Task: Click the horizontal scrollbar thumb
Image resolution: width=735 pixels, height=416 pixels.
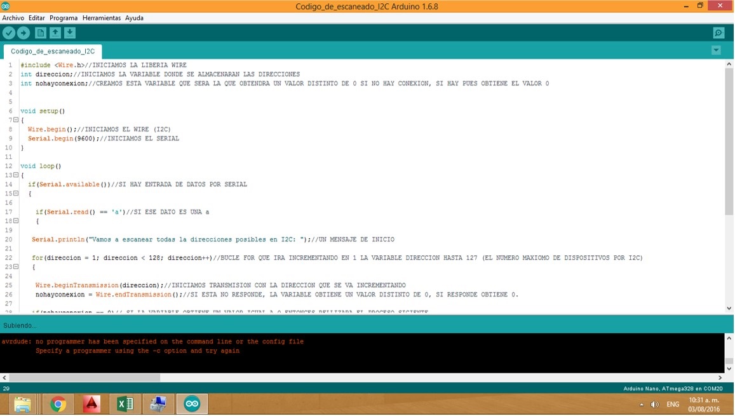Action: (x=84, y=378)
